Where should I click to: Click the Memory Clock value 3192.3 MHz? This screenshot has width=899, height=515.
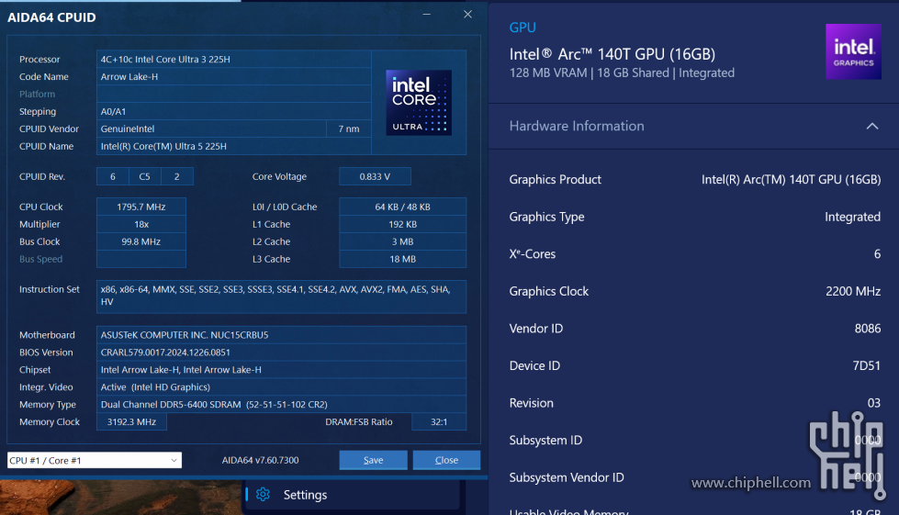(x=132, y=421)
